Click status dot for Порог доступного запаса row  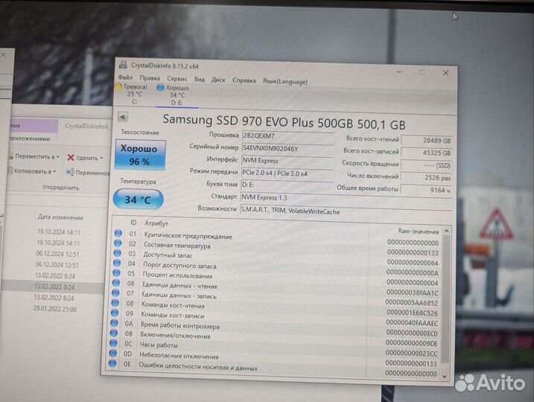click(x=117, y=263)
